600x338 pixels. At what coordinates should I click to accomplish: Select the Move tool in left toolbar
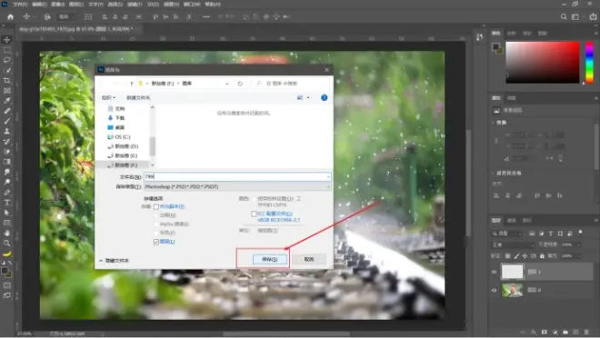click(x=7, y=40)
